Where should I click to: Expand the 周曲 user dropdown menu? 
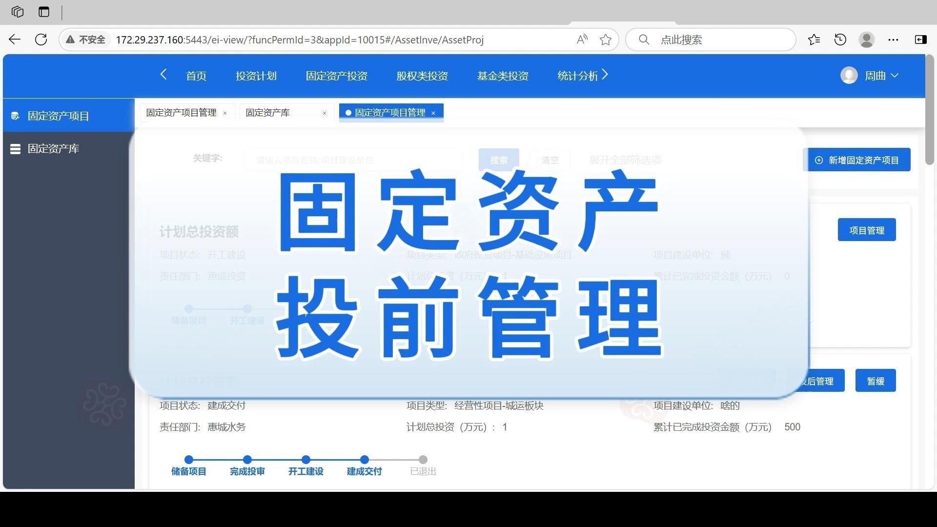coord(895,76)
